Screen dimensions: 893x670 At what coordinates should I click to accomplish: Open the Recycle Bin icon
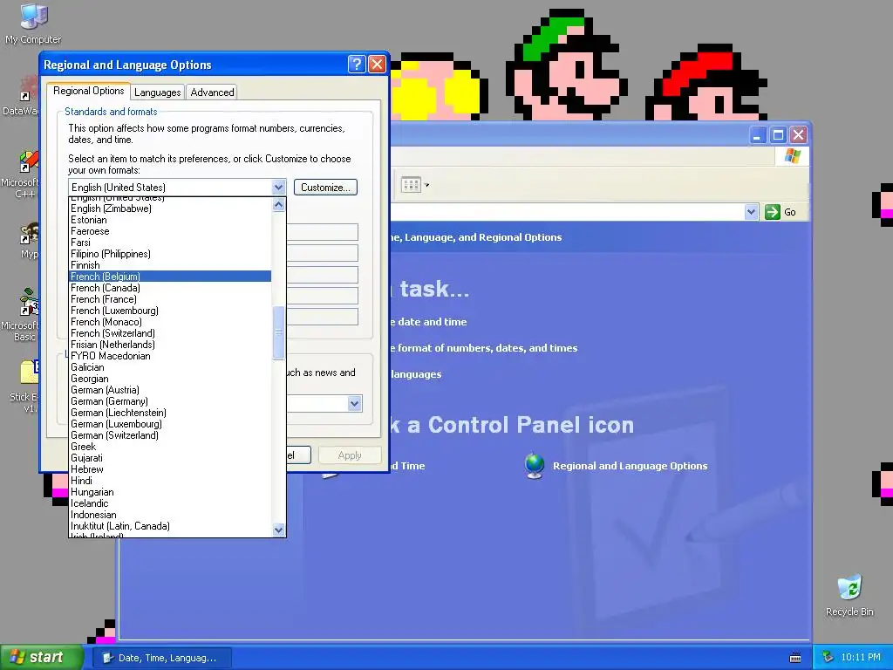(x=849, y=596)
